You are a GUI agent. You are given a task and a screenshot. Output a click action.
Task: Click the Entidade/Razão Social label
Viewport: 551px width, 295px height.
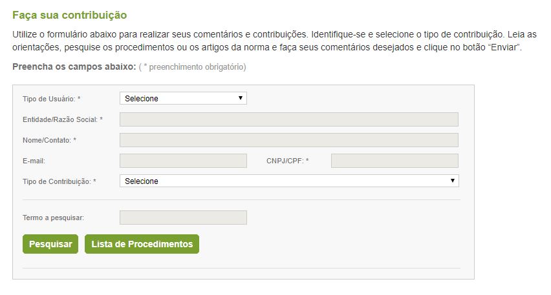click(x=63, y=119)
